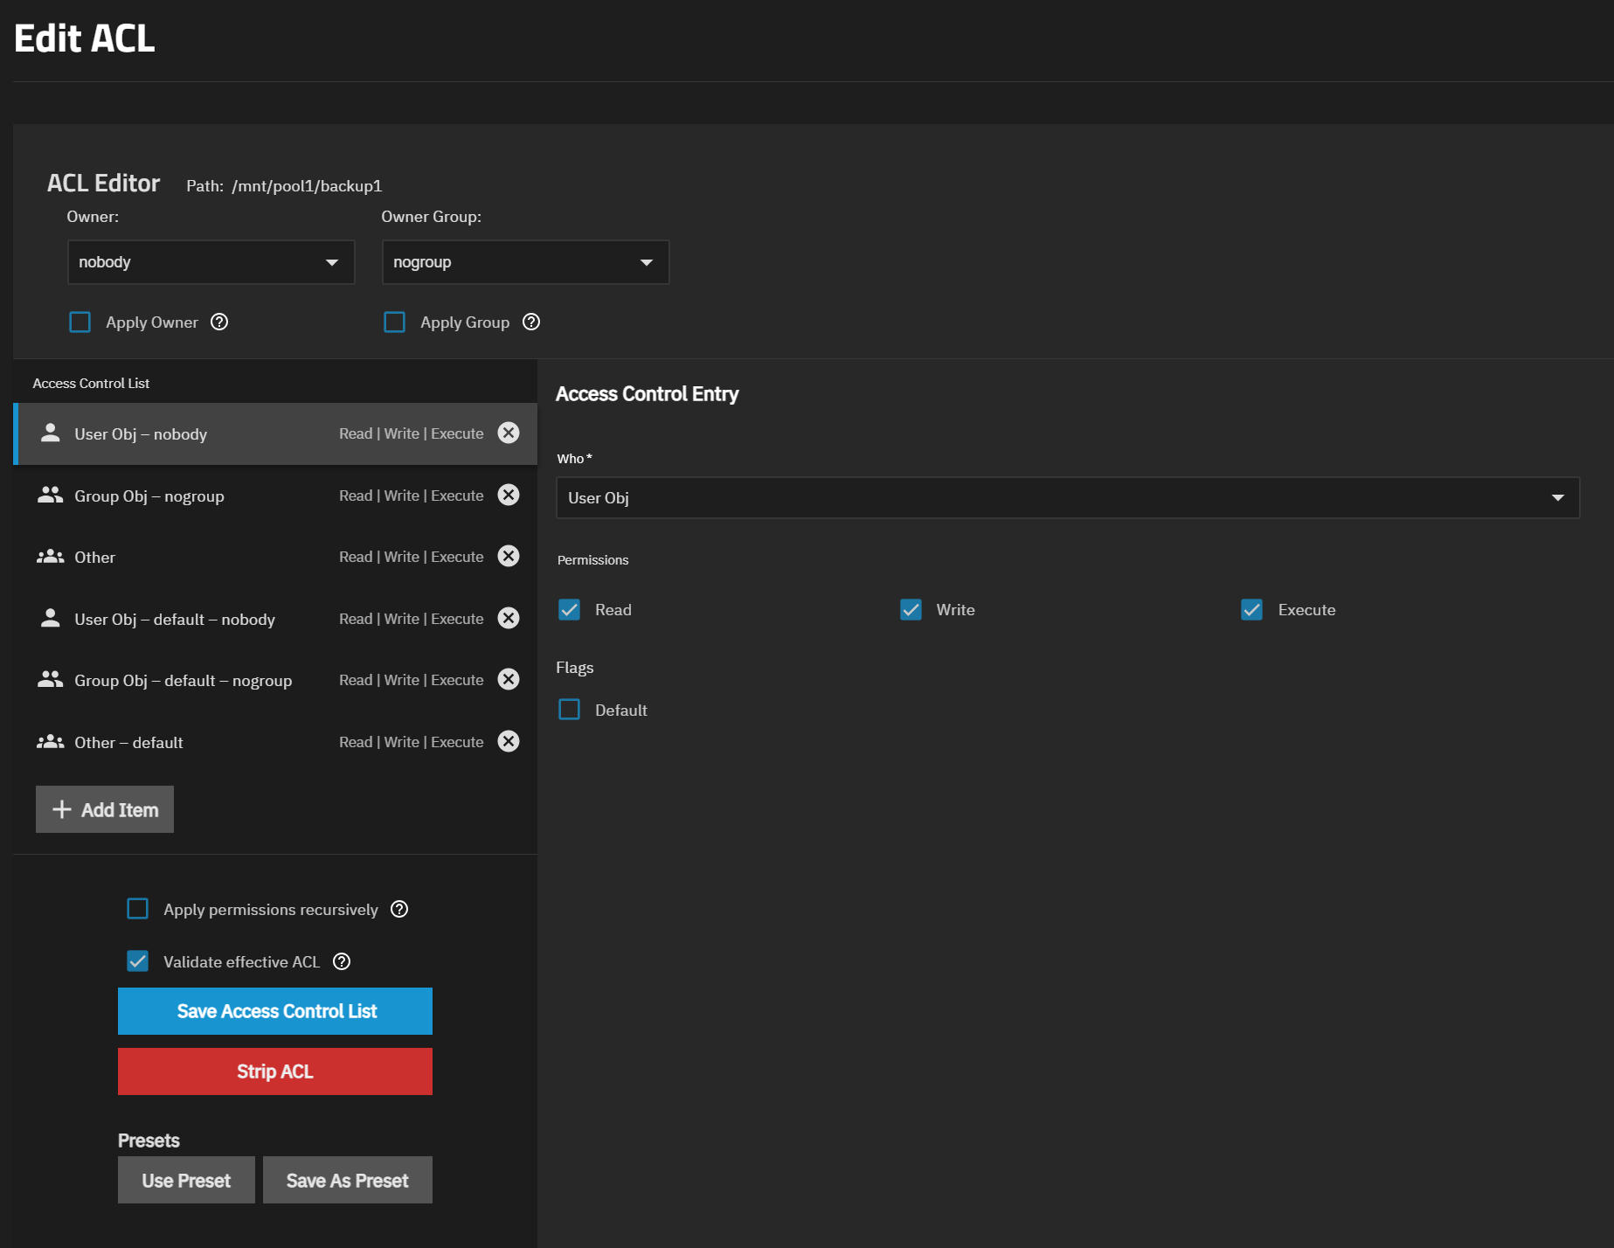
Task: Select User Obj – default – nobody entry
Action: pos(175,620)
